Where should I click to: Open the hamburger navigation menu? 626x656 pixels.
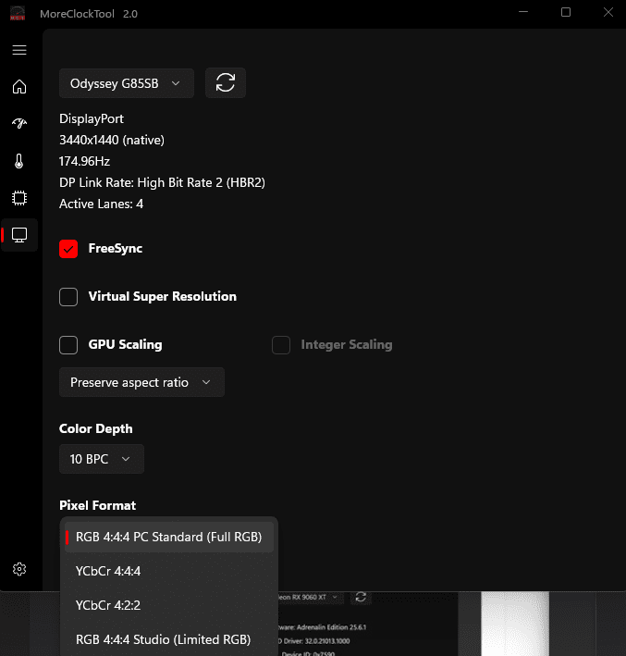(x=19, y=50)
